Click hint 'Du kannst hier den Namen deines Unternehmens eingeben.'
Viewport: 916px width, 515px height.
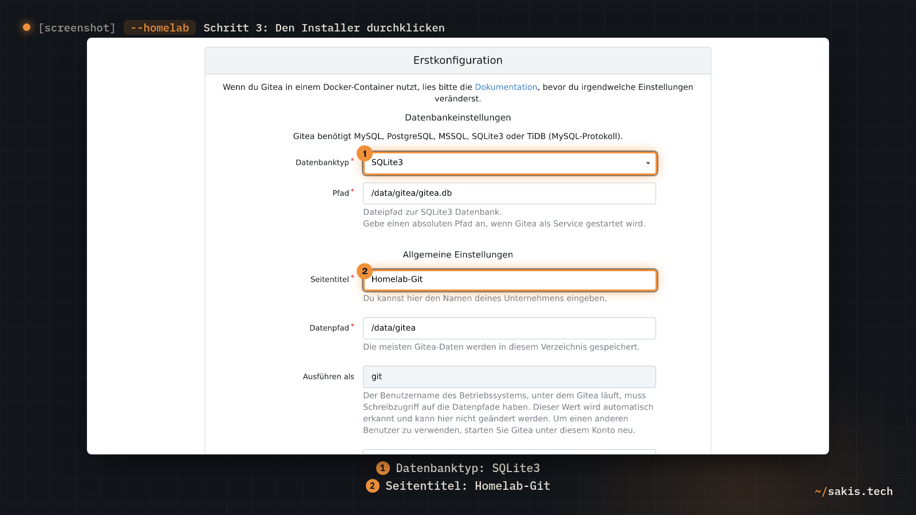[485, 298]
